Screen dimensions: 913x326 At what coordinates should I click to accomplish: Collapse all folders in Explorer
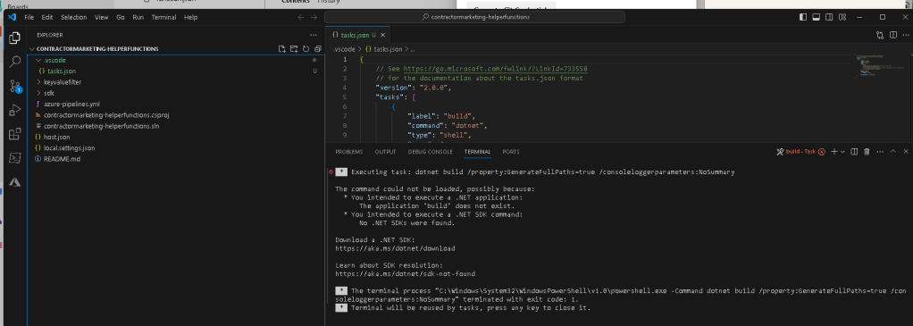pyautogui.click(x=317, y=49)
